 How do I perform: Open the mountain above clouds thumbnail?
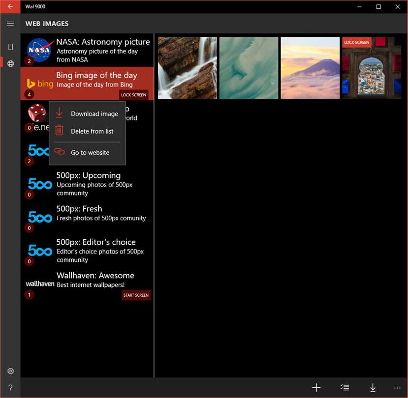point(310,68)
